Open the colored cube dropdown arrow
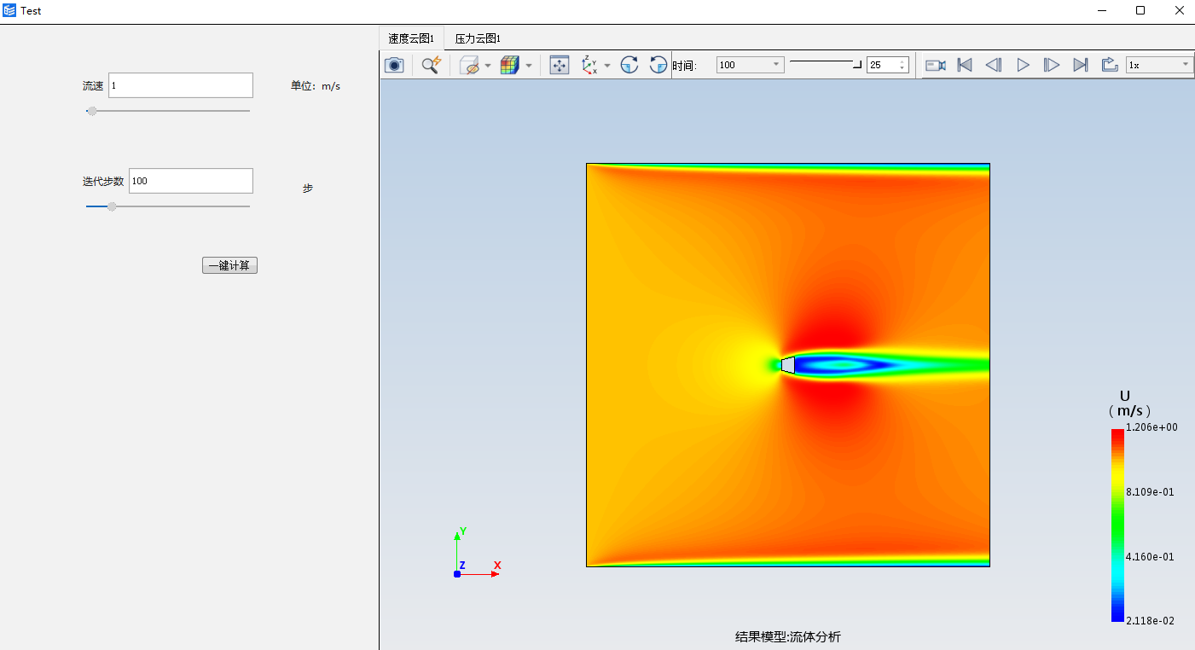The width and height of the screenshot is (1195, 650). [x=528, y=66]
